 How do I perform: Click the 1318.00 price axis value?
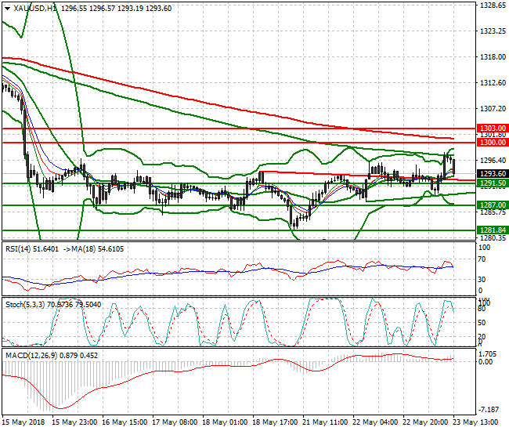coord(493,57)
